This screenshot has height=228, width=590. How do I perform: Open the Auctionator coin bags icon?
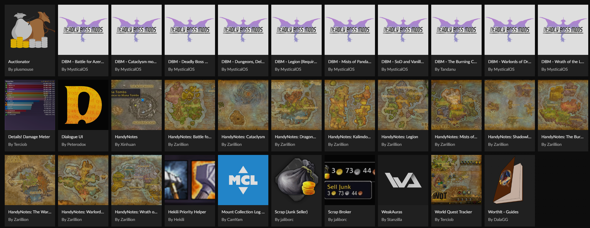[x=30, y=30]
